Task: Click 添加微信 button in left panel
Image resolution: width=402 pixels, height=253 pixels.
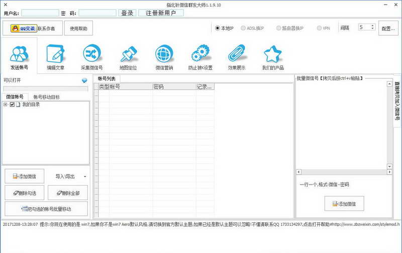Action: [24, 176]
